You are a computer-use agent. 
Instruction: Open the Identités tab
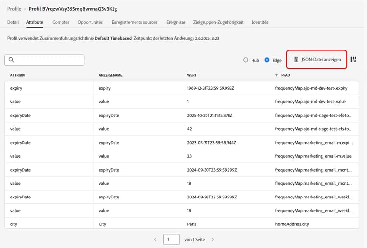[260, 22]
